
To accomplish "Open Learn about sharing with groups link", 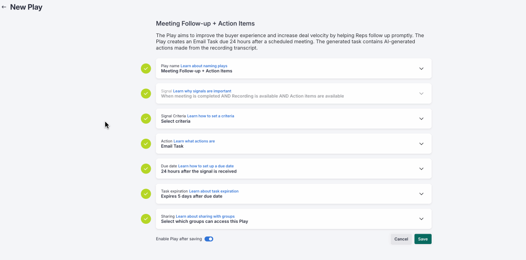I will click(x=205, y=216).
